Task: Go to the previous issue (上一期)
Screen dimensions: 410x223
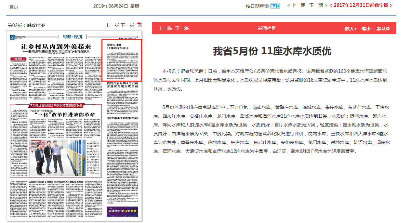Action: 296,6
